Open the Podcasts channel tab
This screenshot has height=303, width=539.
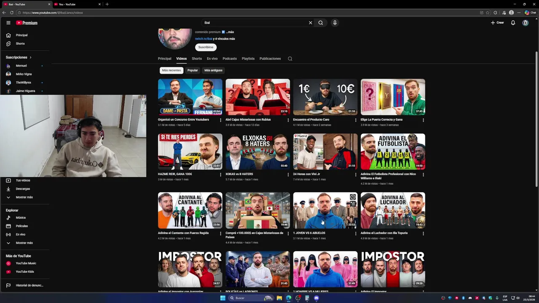(229, 58)
